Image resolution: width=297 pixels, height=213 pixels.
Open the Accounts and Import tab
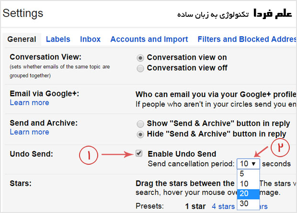click(x=149, y=39)
